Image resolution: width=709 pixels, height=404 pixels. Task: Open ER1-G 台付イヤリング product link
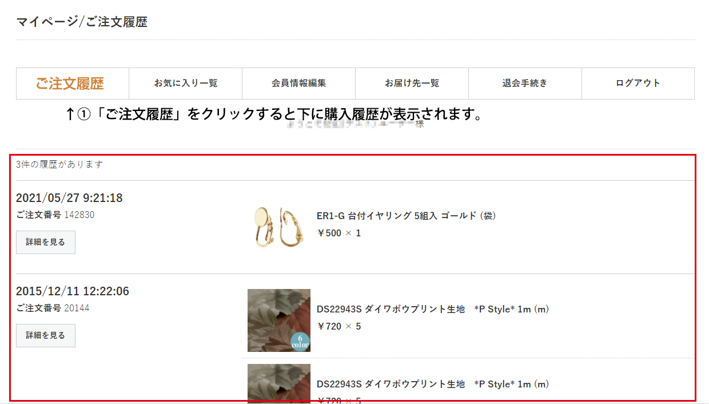(x=406, y=216)
